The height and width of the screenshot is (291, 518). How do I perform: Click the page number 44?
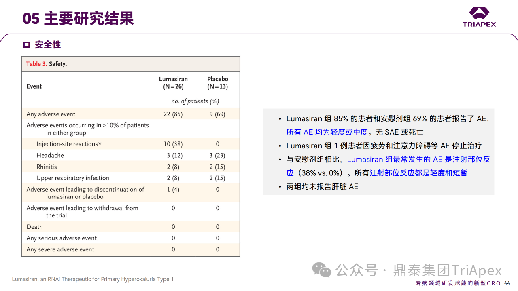[507, 283]
